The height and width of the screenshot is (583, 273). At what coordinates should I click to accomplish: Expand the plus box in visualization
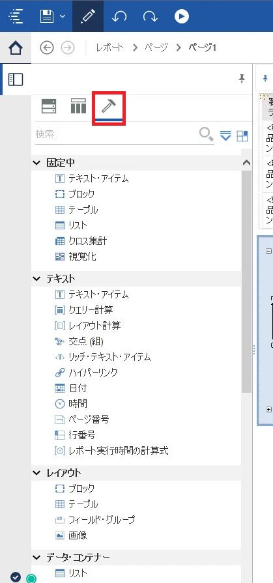[269, 409]
